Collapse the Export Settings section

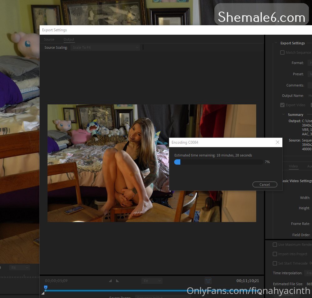coord(275,43)
